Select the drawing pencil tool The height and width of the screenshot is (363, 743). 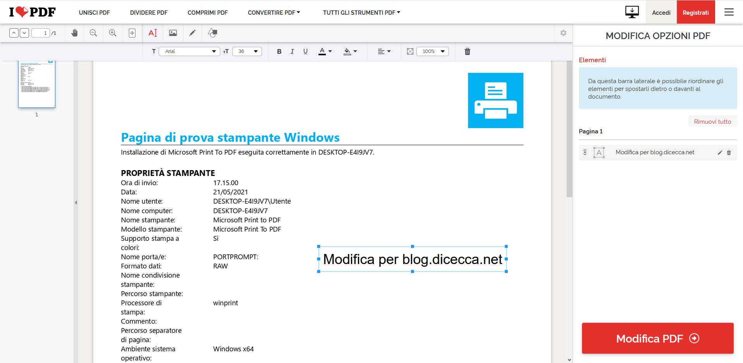[192, 33]
